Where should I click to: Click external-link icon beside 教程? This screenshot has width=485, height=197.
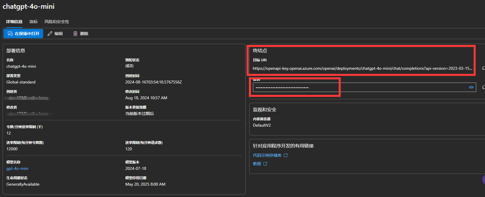265,164
